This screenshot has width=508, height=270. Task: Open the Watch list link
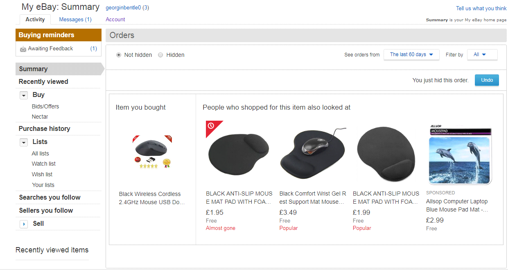(x=43, y=164)
